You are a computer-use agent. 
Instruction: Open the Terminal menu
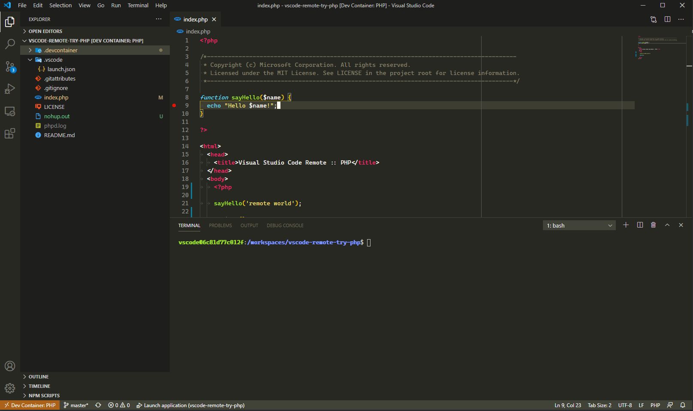click(138, 6)
